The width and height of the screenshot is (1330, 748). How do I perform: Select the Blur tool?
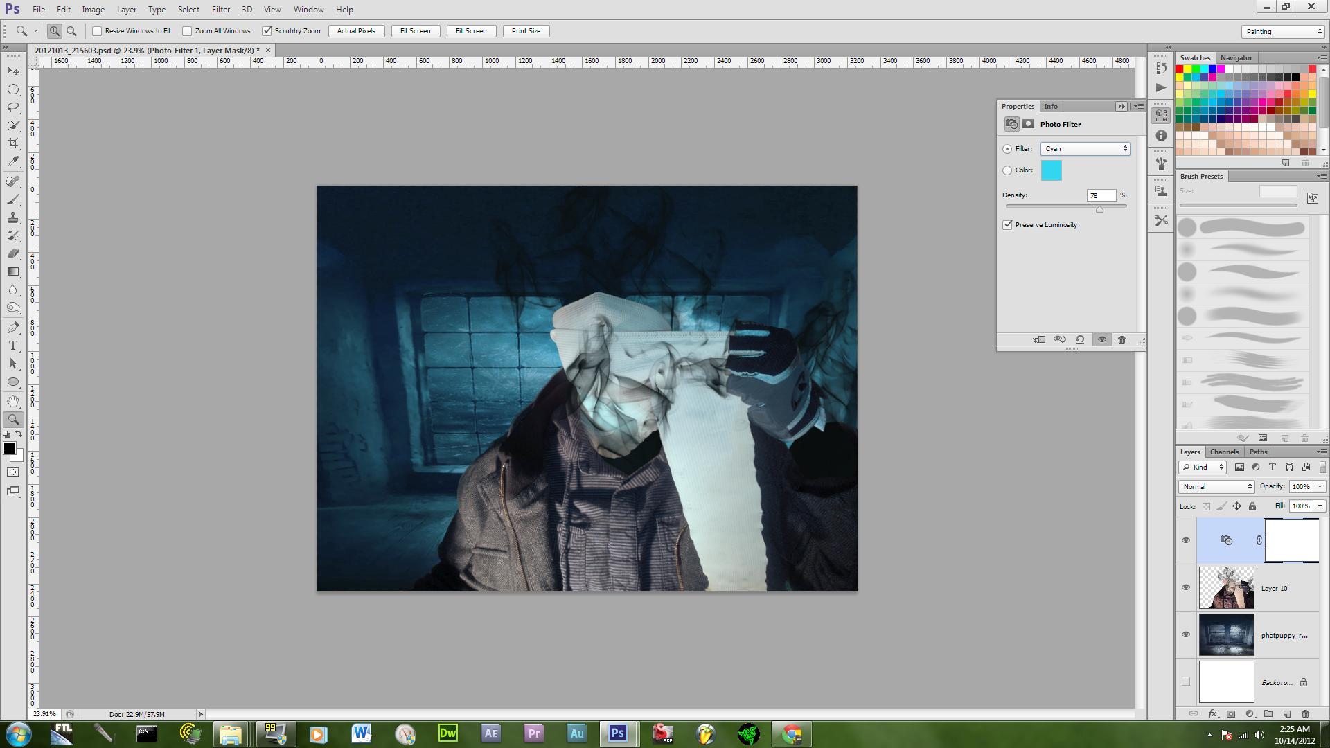[x=13, y=290]
